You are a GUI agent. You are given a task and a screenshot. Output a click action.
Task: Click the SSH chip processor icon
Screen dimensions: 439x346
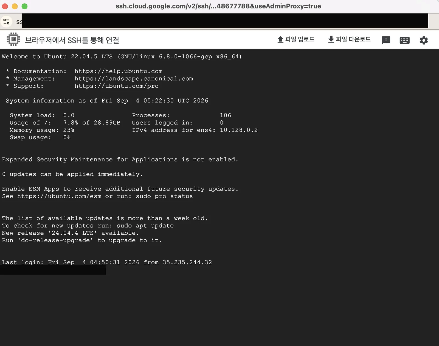coord(13,39)
